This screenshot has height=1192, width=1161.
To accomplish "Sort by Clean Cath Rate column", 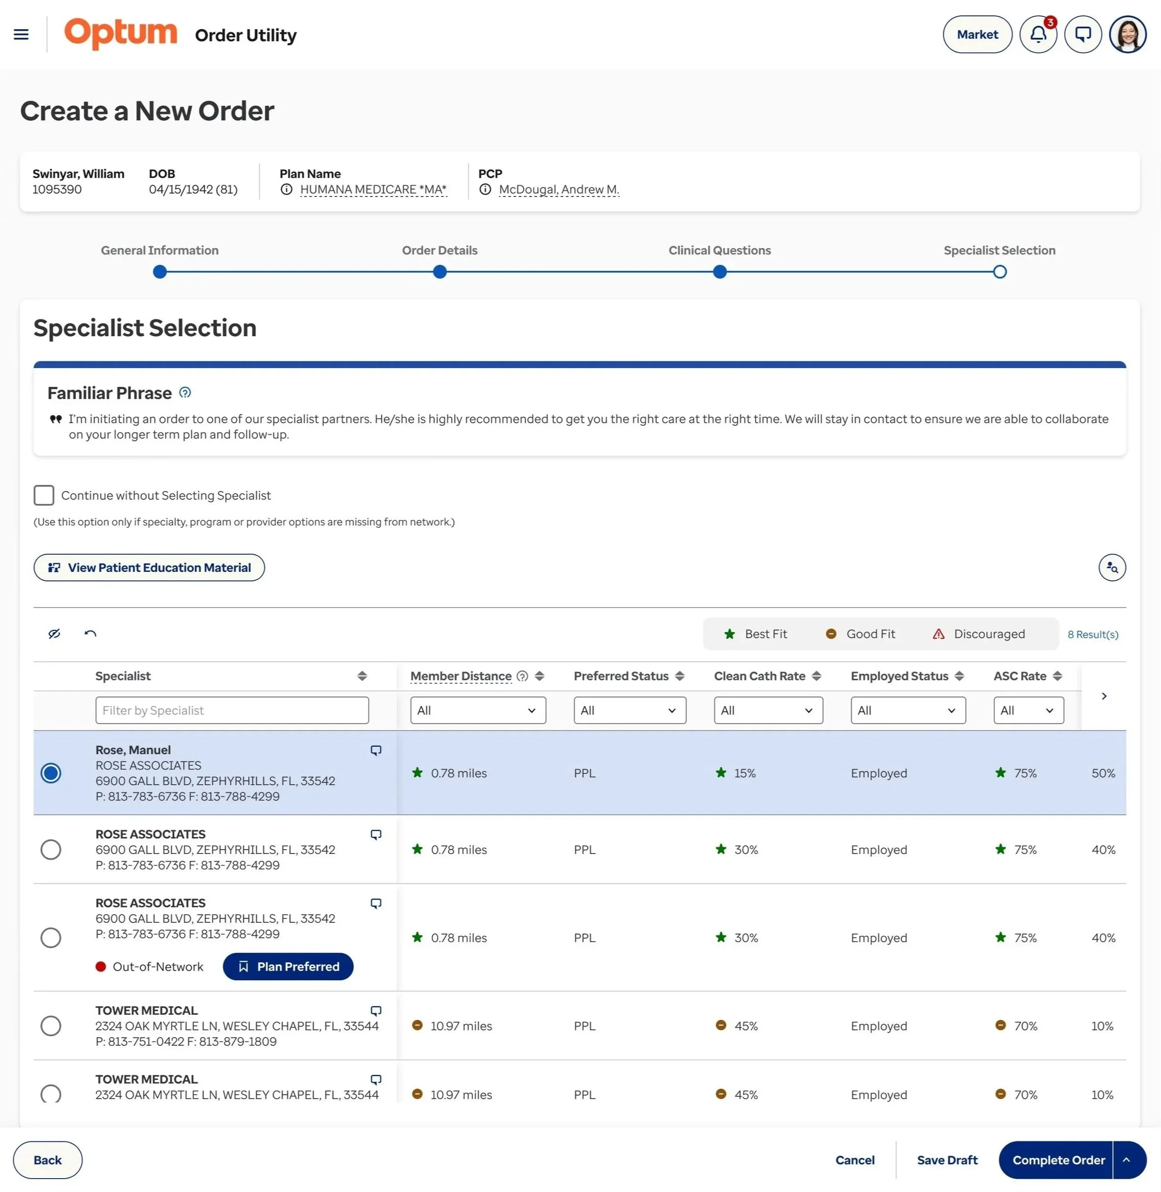I will coord(817,677).
